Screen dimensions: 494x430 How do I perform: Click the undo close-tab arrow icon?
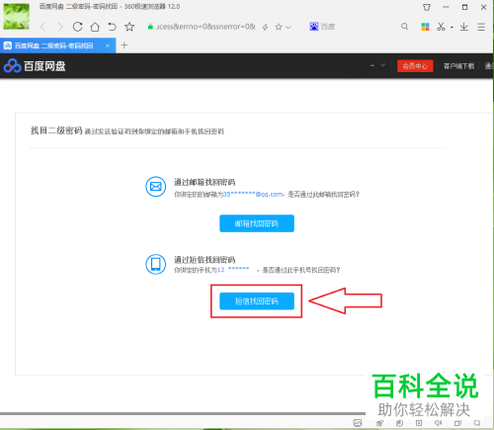click(x=112, y=27)
